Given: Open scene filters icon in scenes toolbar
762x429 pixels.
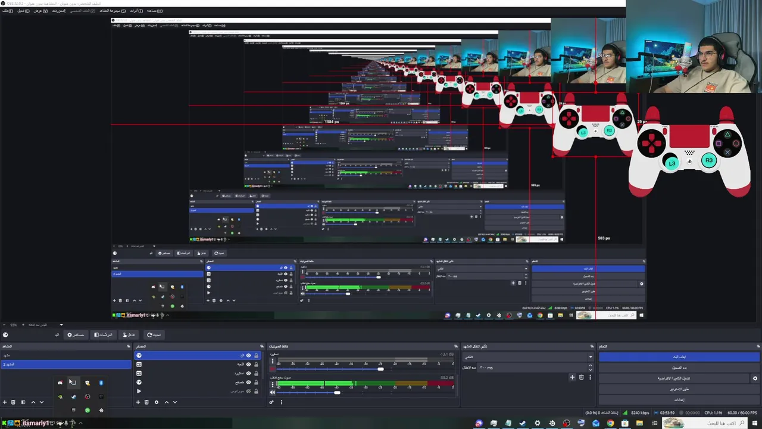Looking at the screenshot, I should pyautogui.click(x=23, y=402).
